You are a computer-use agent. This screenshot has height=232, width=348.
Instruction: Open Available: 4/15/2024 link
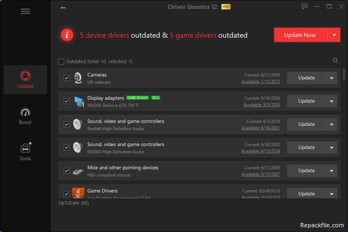pos(261,151)
